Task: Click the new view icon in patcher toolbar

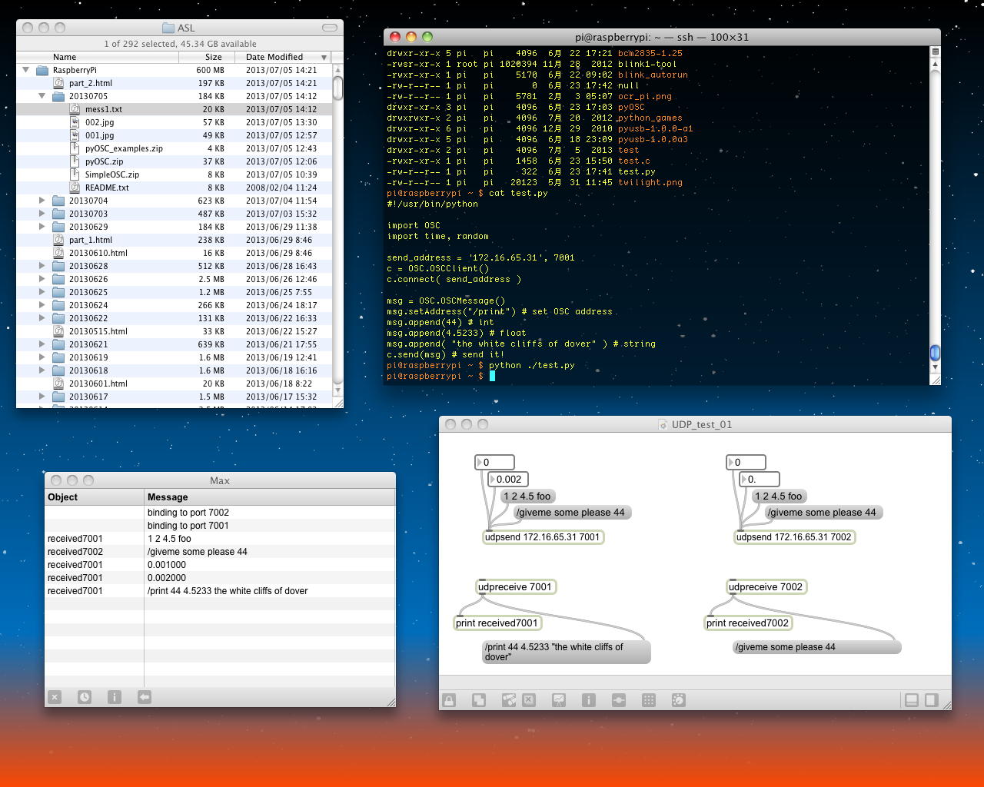Action: point(478,700)
